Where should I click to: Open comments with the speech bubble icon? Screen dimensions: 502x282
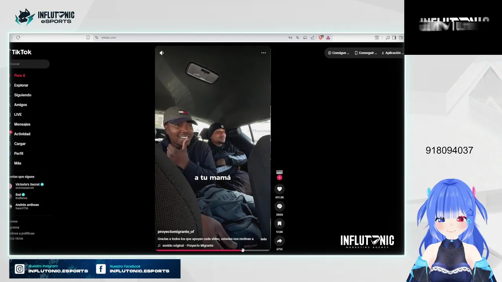point(280,206)
